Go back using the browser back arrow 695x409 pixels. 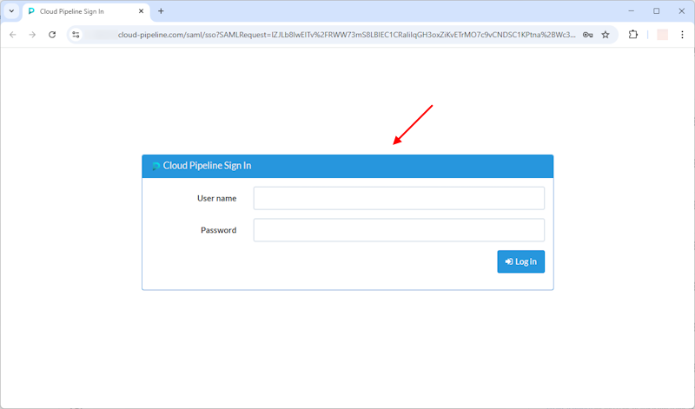pyautogui.click(x=12, y=35)
